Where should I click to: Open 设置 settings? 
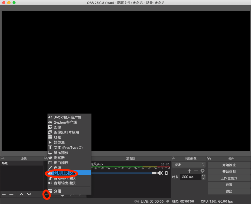tap(229, 185)
